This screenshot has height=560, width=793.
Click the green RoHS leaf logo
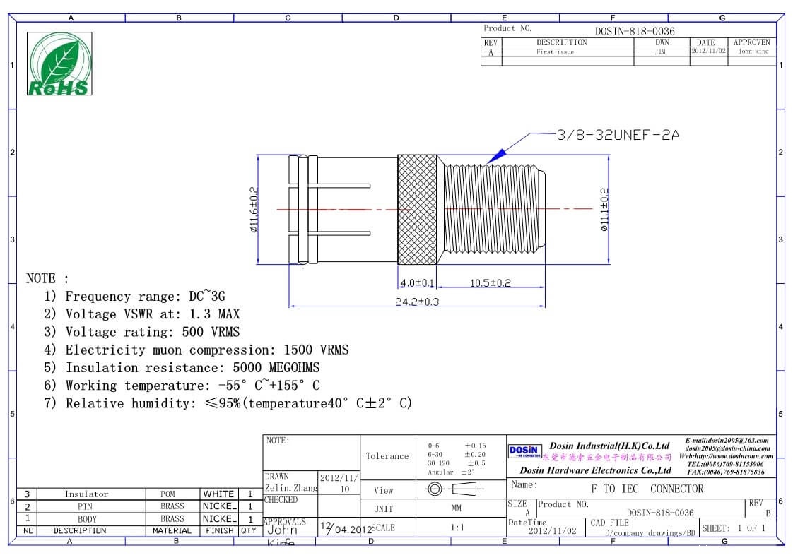tap(59, 64)
